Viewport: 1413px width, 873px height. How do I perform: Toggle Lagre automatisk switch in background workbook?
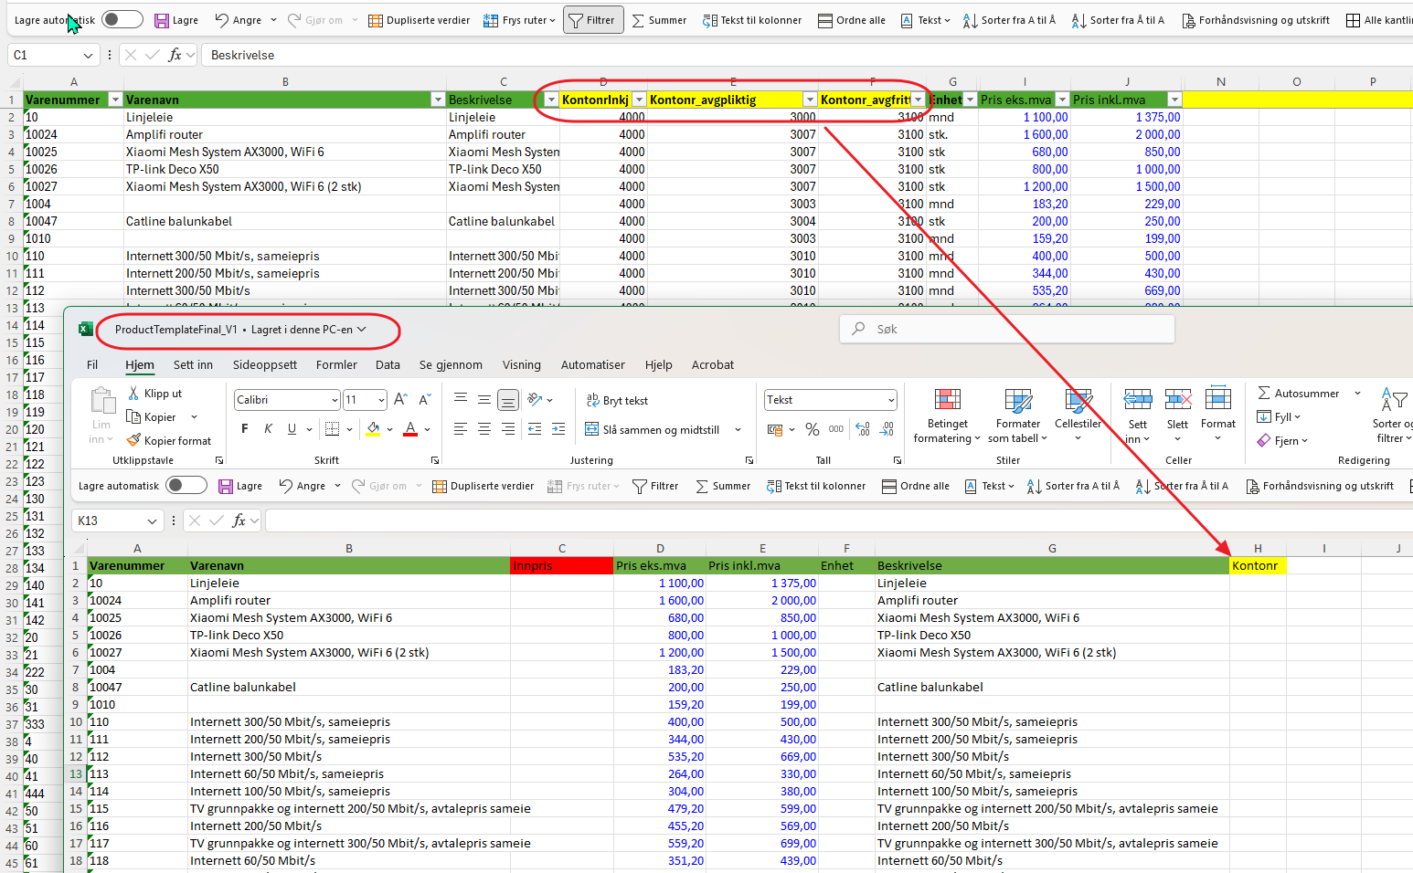click(122, 20)
